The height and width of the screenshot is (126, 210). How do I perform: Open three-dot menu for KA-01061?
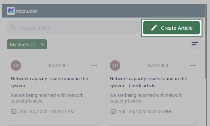[x=94, y=65]
